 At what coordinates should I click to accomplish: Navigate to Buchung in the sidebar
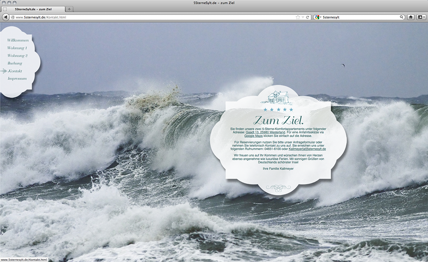[15, 63]
